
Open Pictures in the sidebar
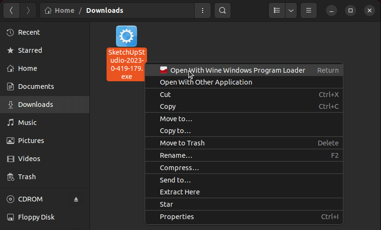point(45,141)
